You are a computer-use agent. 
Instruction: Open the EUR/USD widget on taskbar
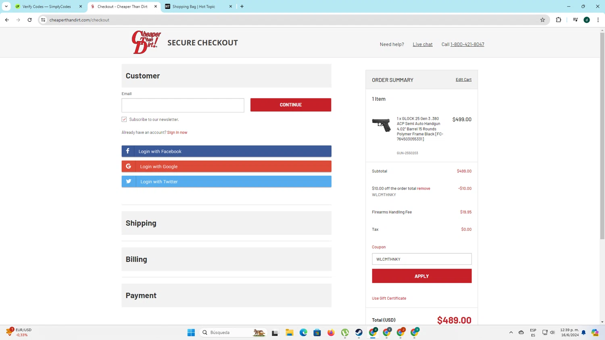19,332
